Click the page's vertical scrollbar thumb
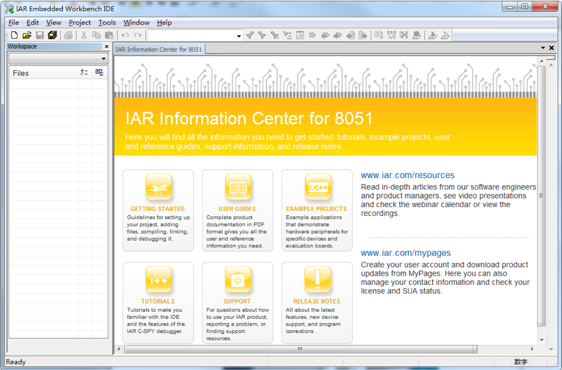The image size is (562, 370). point(542,196)
